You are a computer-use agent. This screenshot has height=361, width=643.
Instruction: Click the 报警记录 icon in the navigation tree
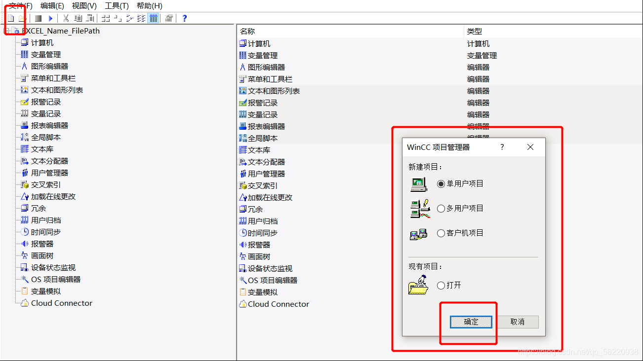(x=25, y=102)
